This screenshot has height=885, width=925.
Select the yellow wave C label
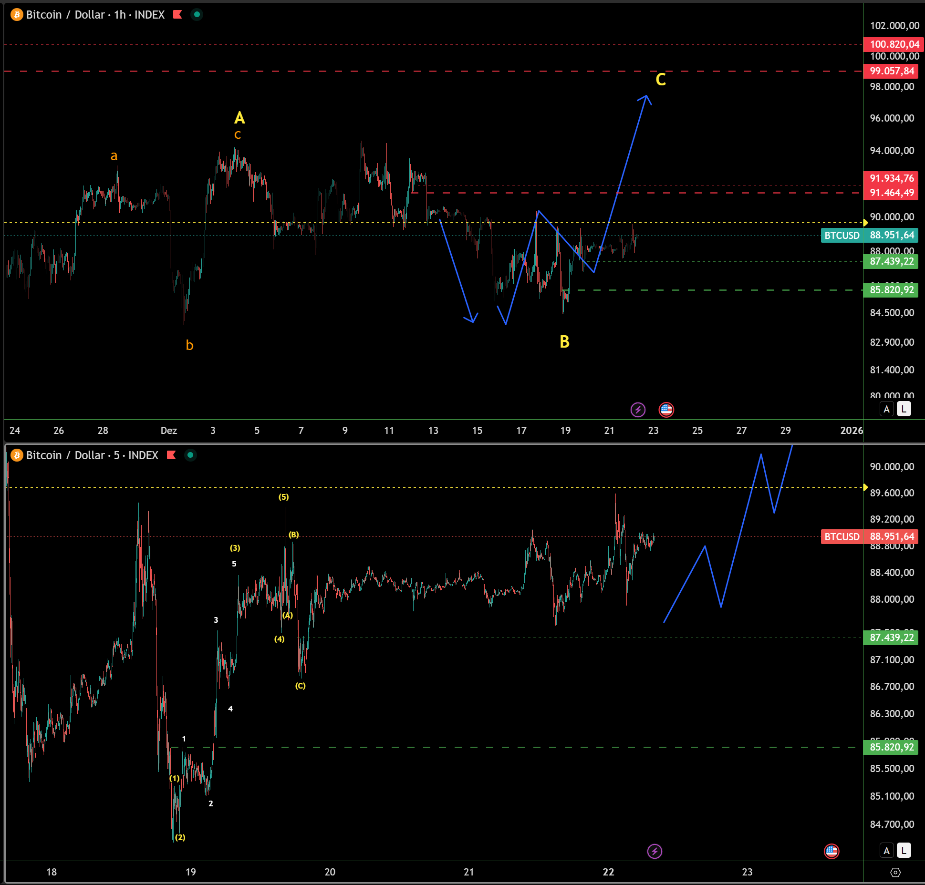(660, 80)
